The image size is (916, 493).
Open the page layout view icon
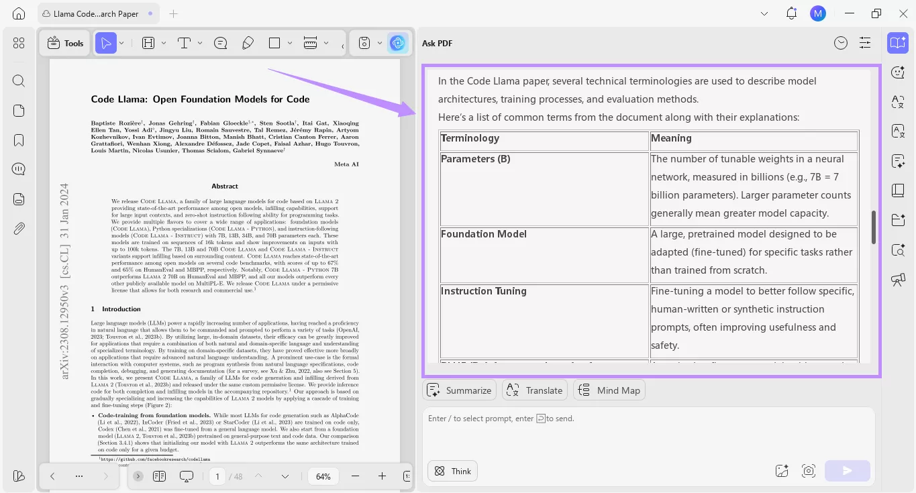pyautogui.click(x=159, y=476)
